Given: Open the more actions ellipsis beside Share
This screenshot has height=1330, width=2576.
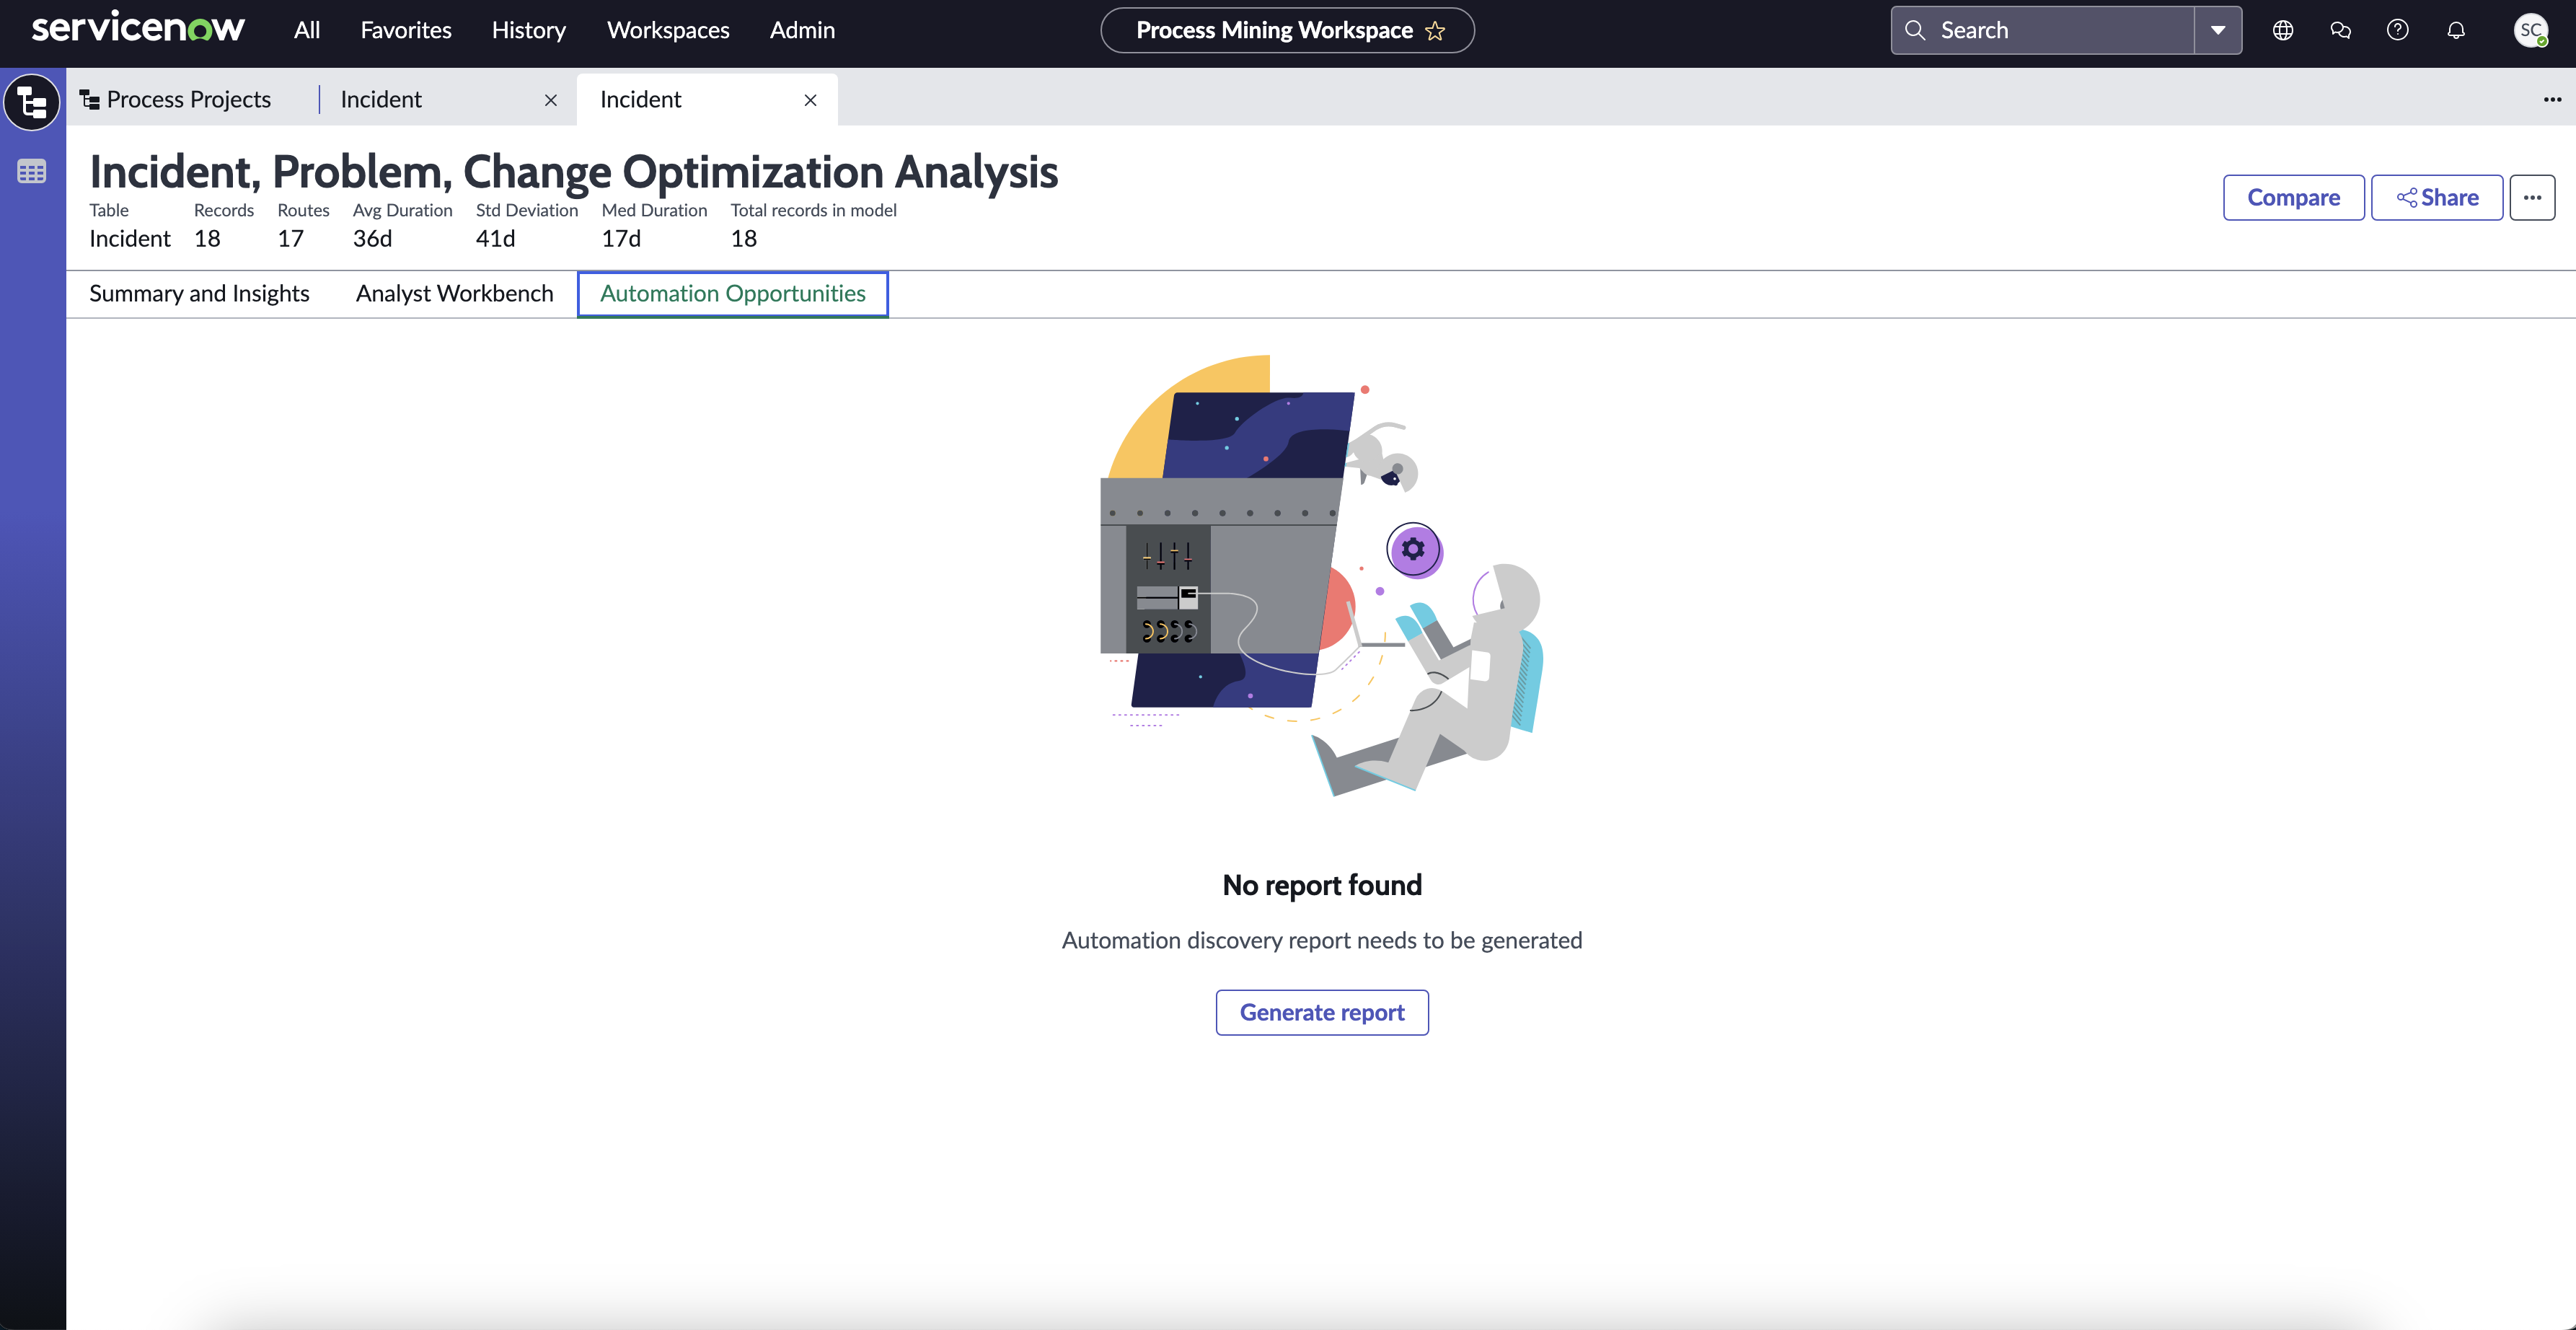Looking at the screenshot, I should pyautogui.click(x=2533, y=197).
